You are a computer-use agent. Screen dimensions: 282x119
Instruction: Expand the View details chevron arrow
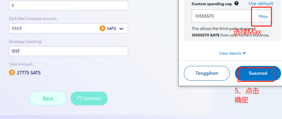point(244,53)
